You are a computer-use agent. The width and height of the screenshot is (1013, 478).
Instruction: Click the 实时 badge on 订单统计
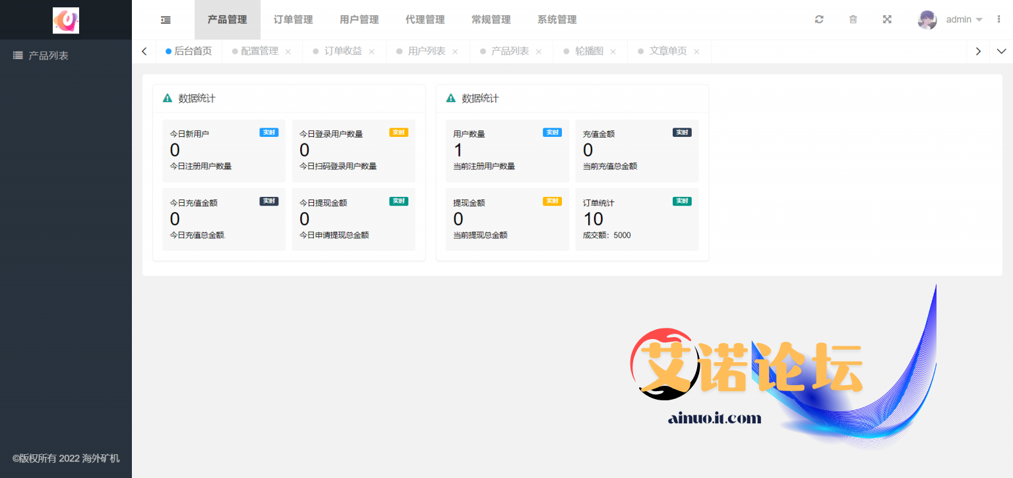coord(682,201)
